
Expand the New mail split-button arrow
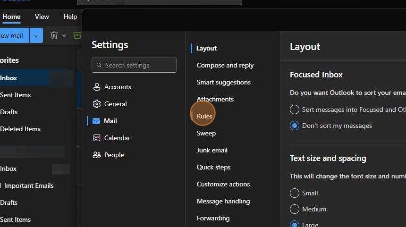point(36,35)
